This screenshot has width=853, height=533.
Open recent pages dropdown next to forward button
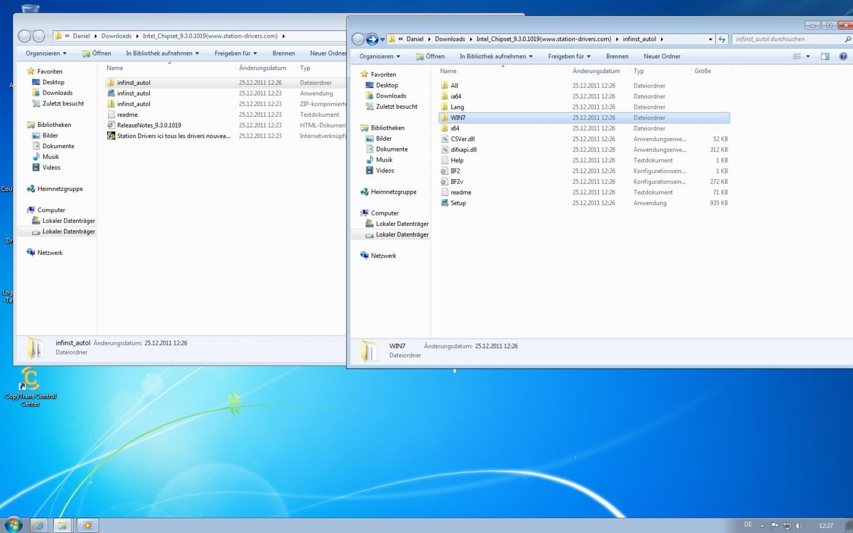tap(382, 39)
